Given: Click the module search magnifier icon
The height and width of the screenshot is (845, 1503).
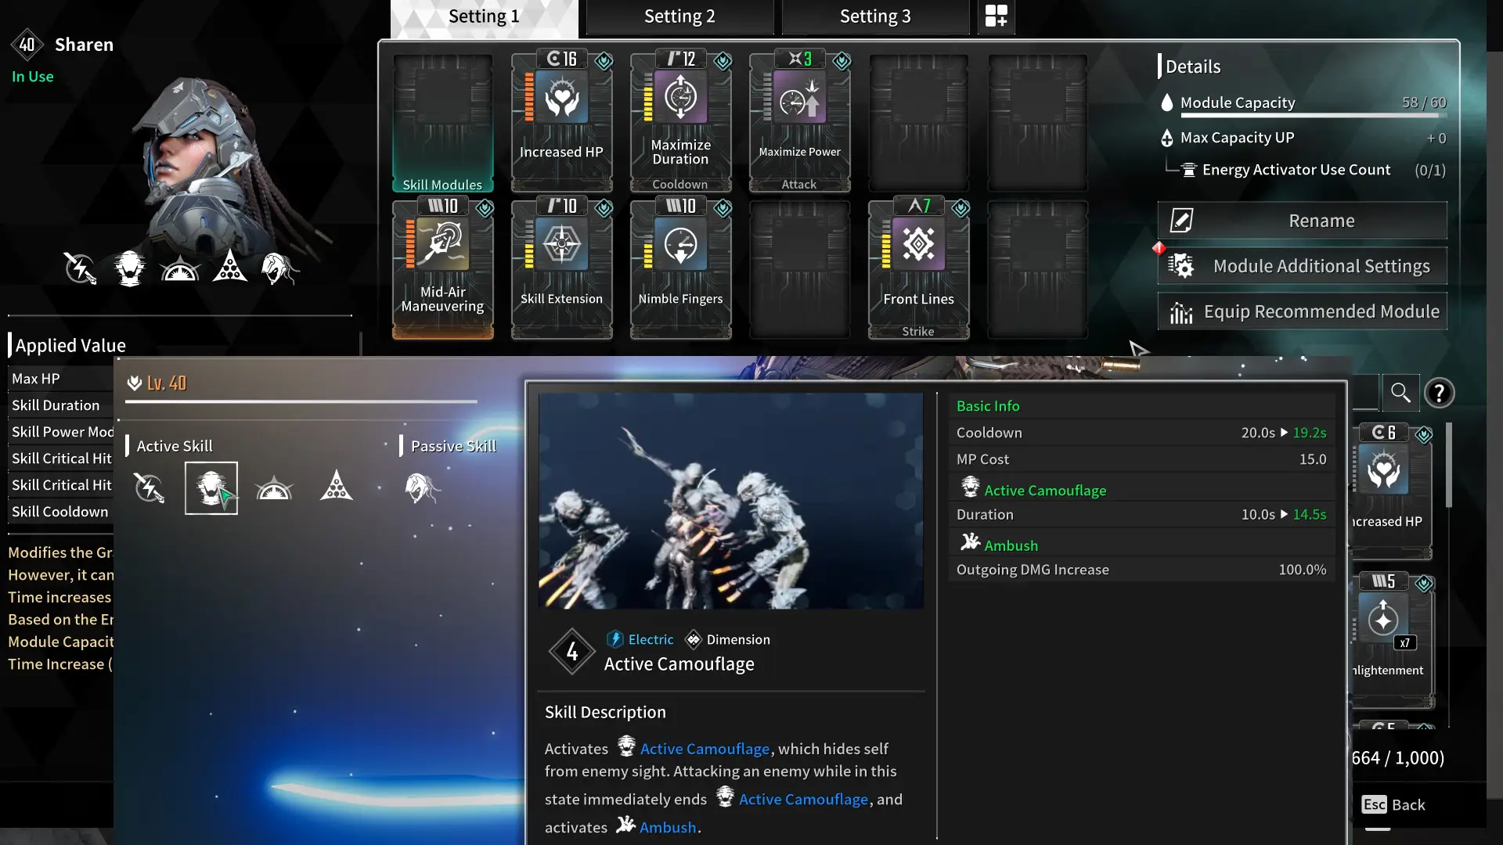Looking at the screenshot, I should tap(1401, 393).
